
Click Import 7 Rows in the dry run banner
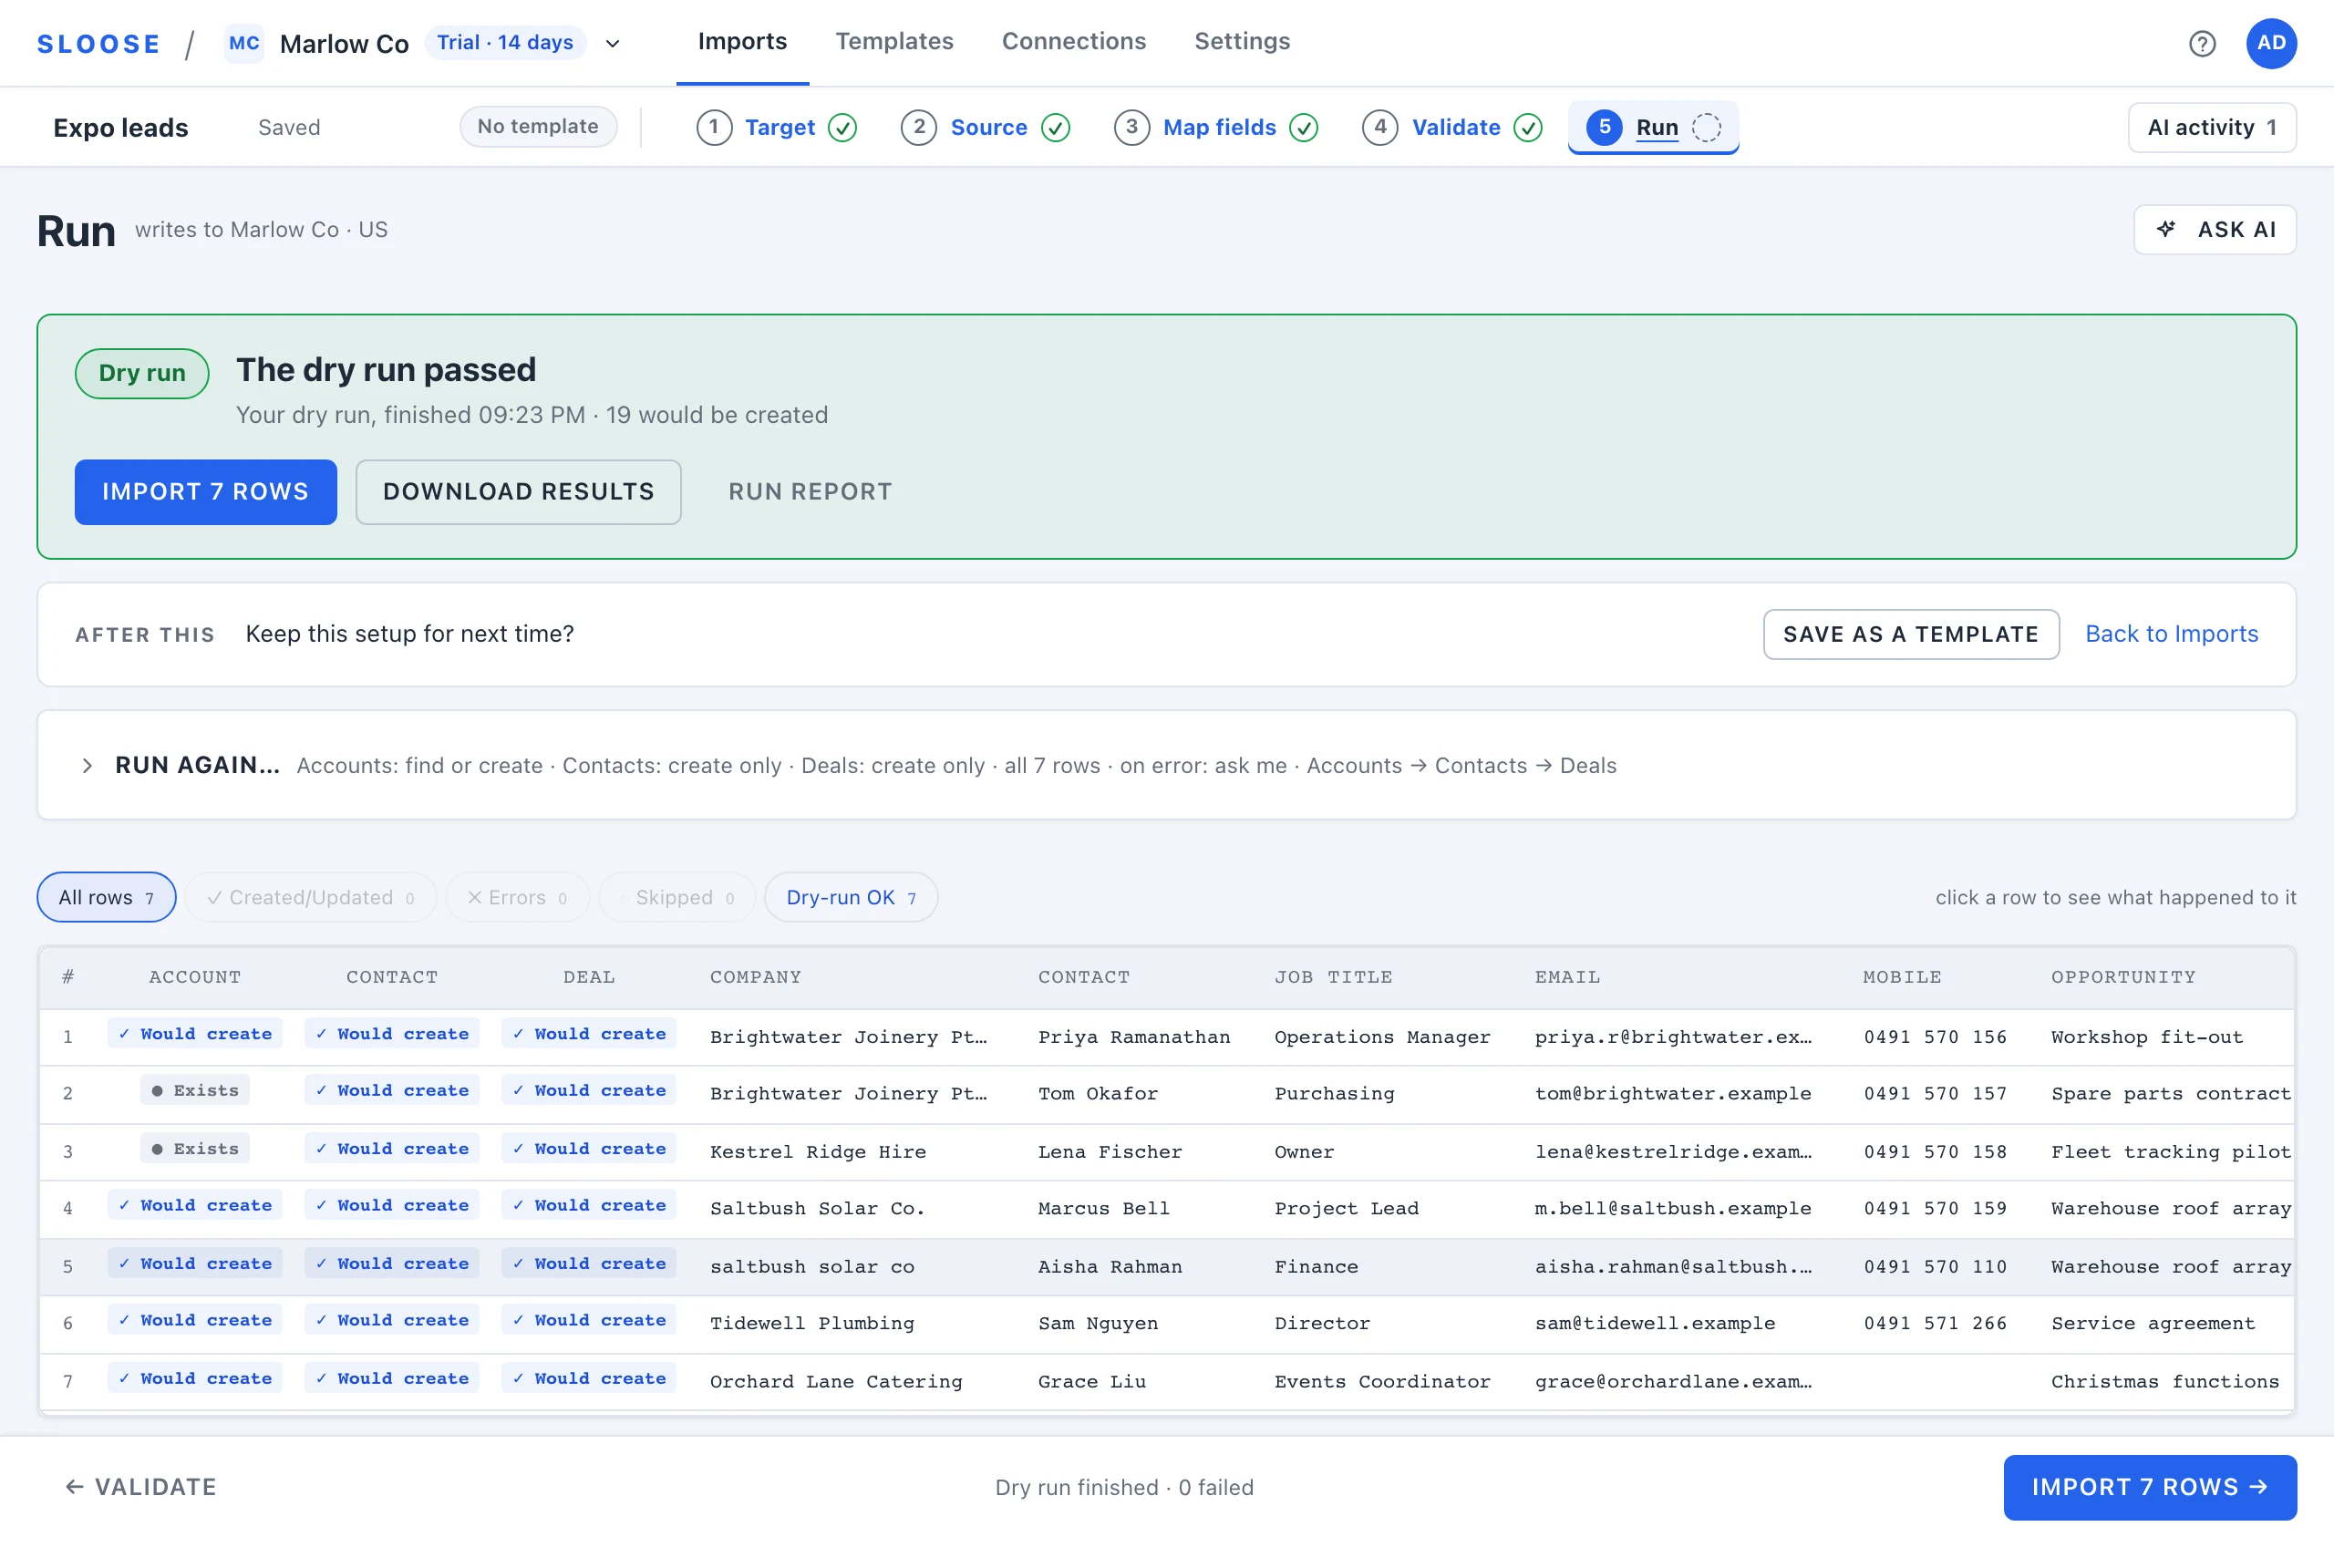205,491
